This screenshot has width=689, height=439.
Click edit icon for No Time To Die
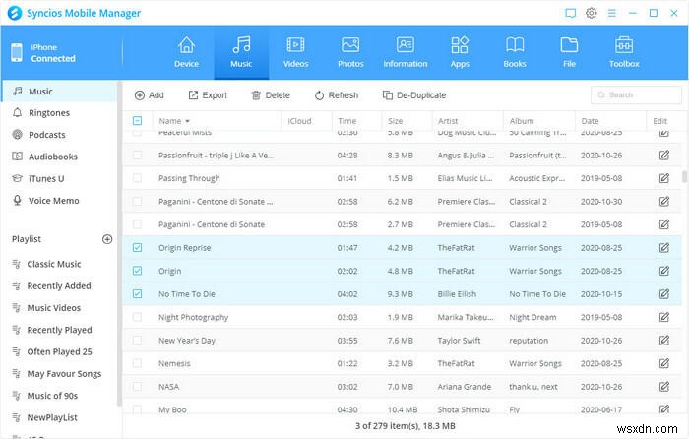[x=664, y=294]
